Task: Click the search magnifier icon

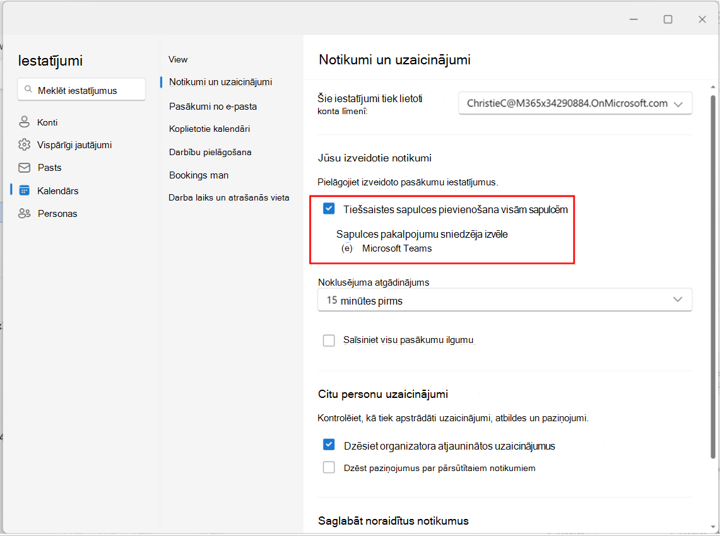Action: click(28, 90)
